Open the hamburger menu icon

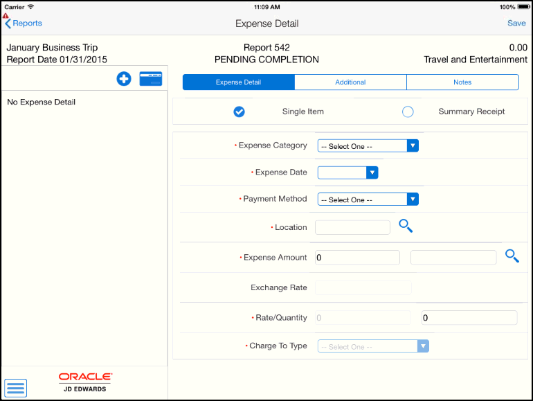click(16, 388)
